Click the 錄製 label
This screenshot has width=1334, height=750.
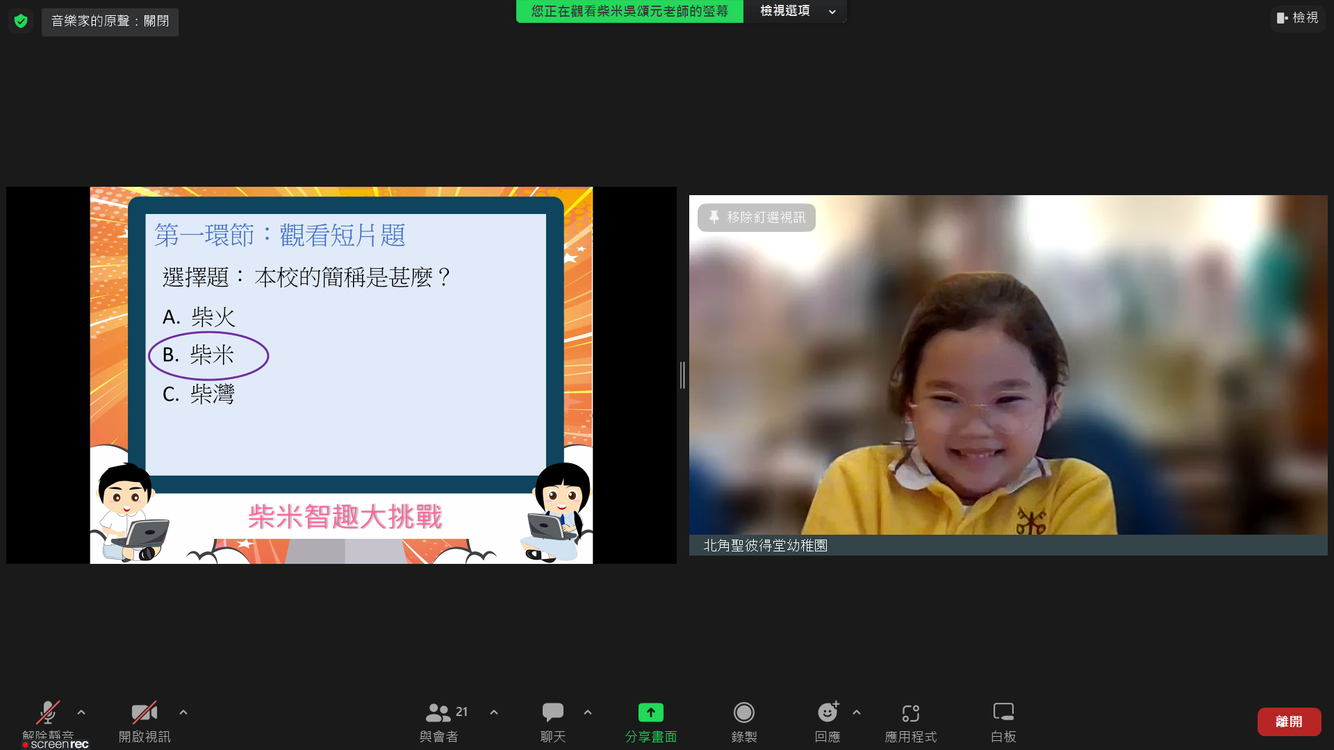click(x=744, y=737)
